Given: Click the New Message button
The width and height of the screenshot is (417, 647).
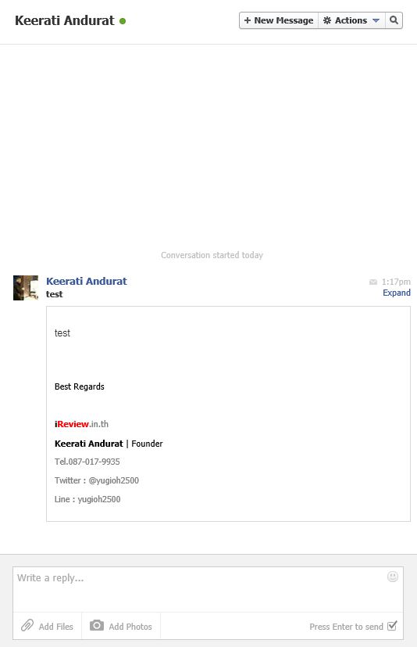Looking at the screenshot, I should click(279, 20).
